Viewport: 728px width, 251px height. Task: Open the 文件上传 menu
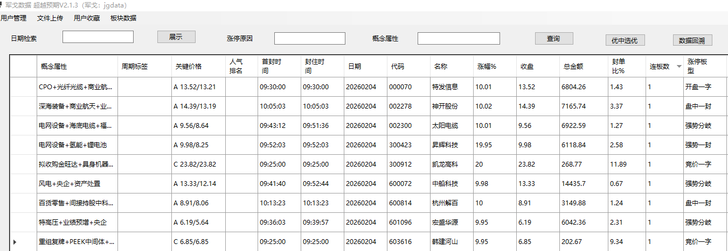pyautogui.click(x=50, y=18)
